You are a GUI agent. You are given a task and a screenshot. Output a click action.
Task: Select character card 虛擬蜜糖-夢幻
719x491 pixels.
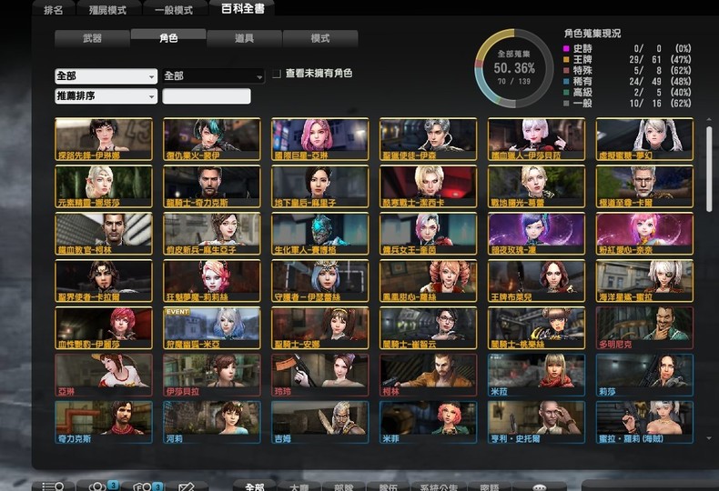pyautogui.click(x=644, y=139)
